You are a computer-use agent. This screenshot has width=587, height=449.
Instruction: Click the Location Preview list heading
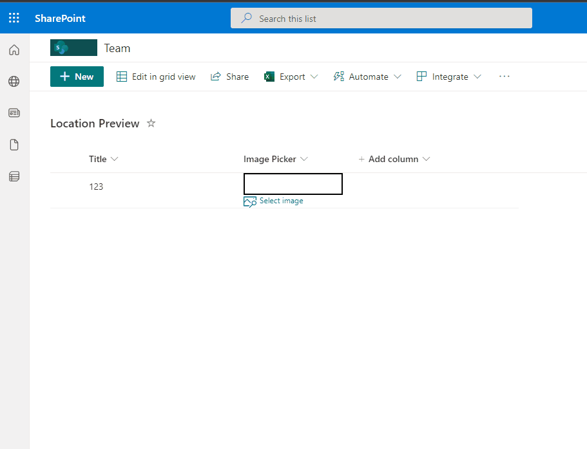(x=95, y=124)
